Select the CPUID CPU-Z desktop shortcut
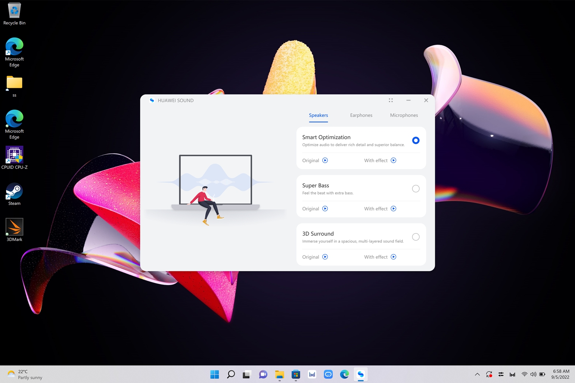Image resolution: width=575 pixels, height=383 pixels. [14, 158]
